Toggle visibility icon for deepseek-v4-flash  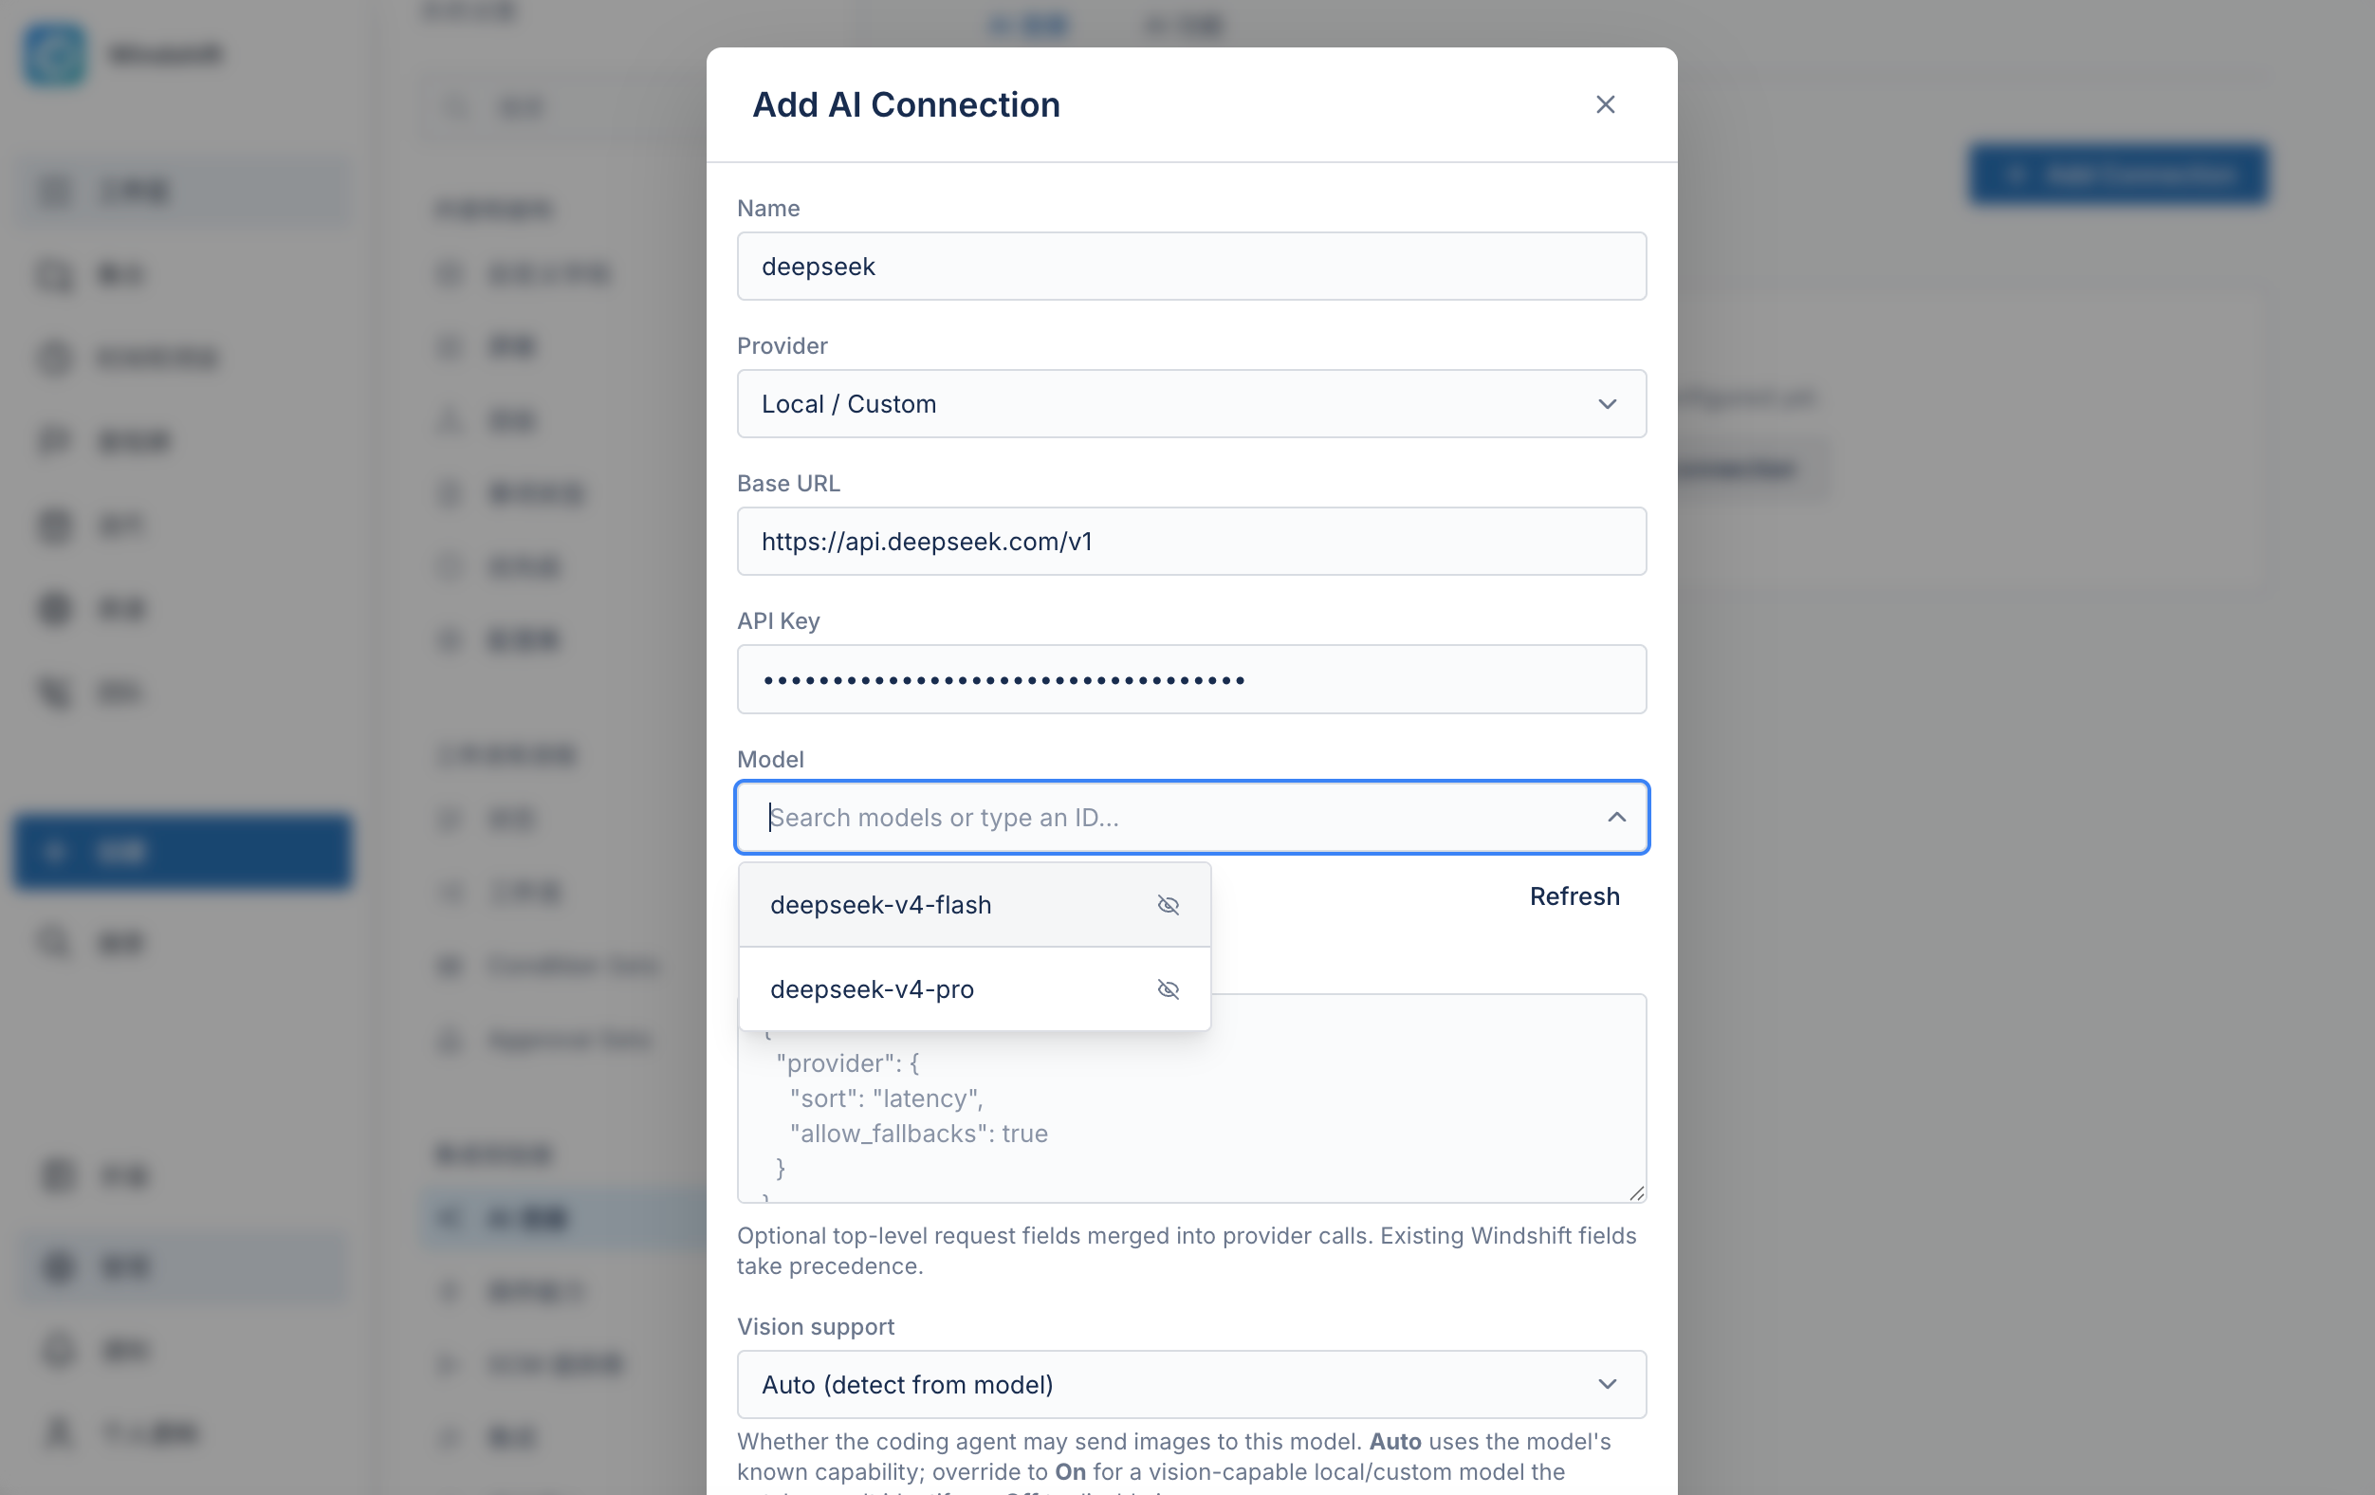point(1168,905)
